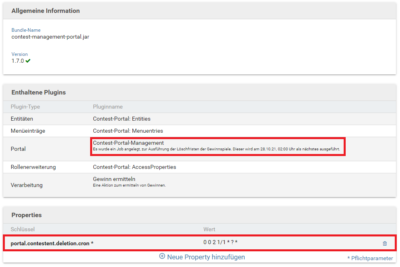
Task: Collapse the Allgemeine Information panel header
Action: pos(45,11)
